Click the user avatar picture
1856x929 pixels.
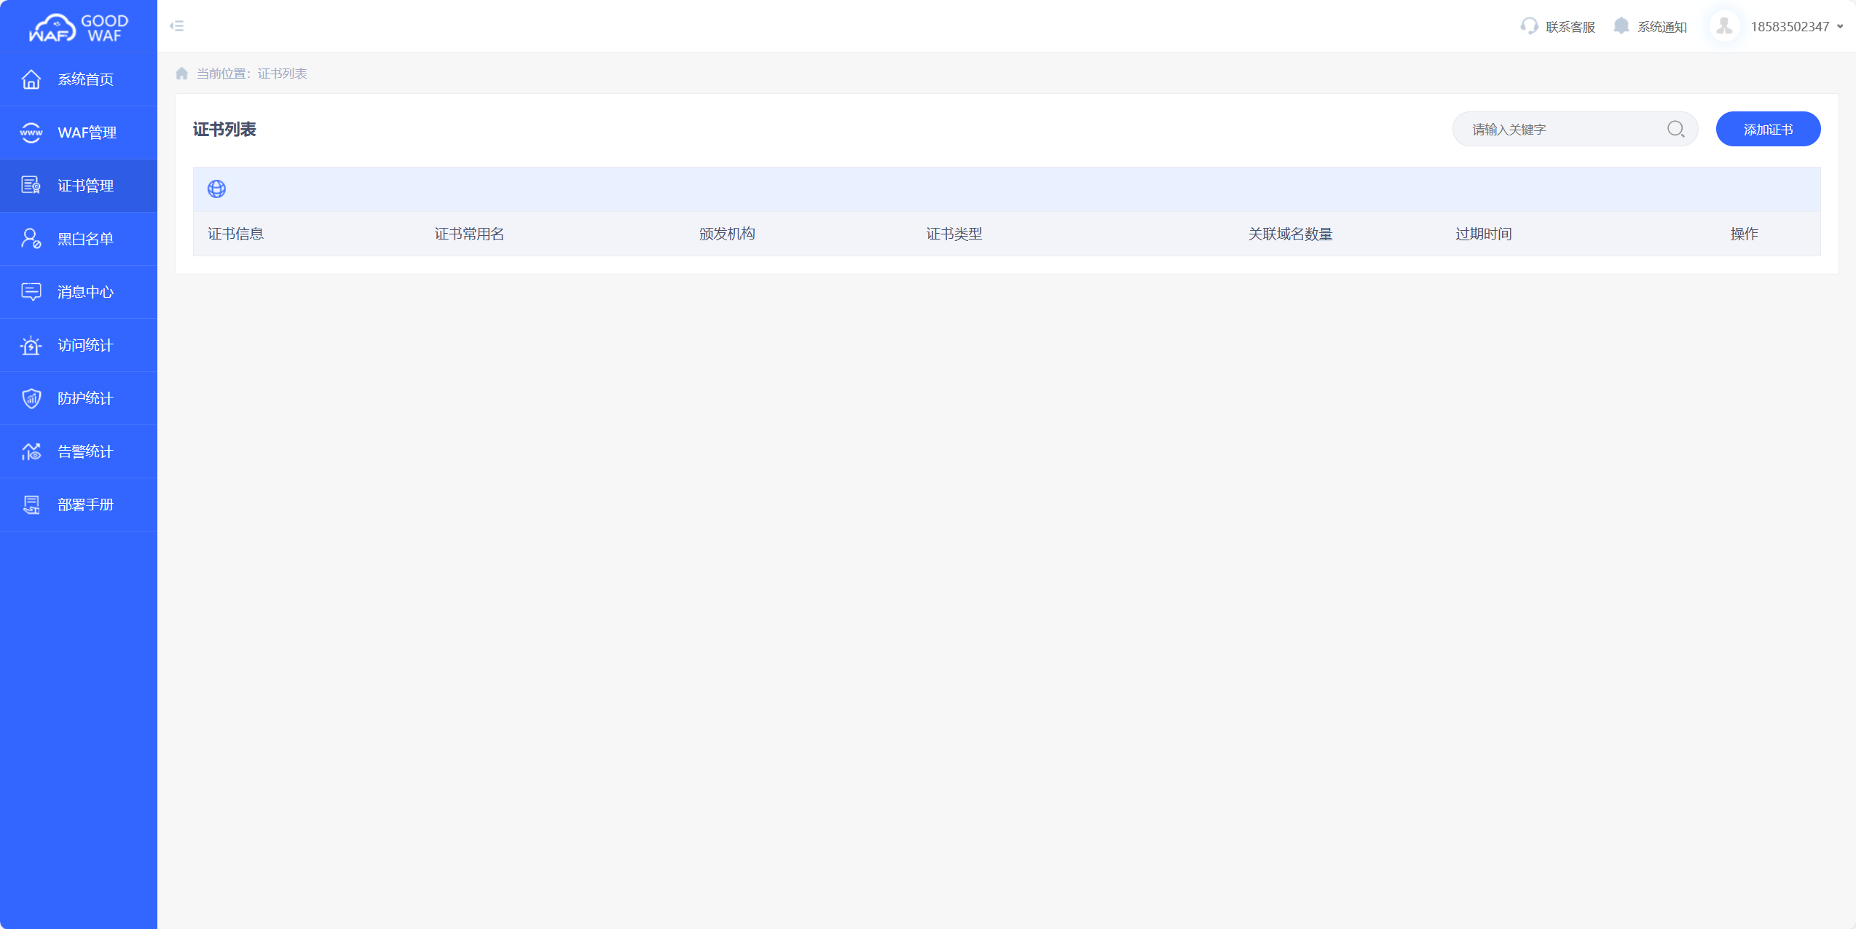(x=1723, y=25)
